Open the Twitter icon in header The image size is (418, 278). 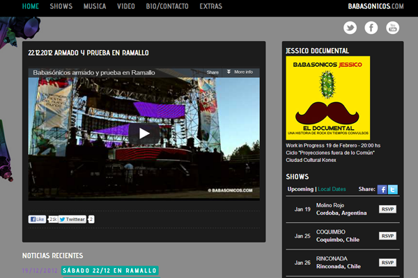tap(350, 28)
